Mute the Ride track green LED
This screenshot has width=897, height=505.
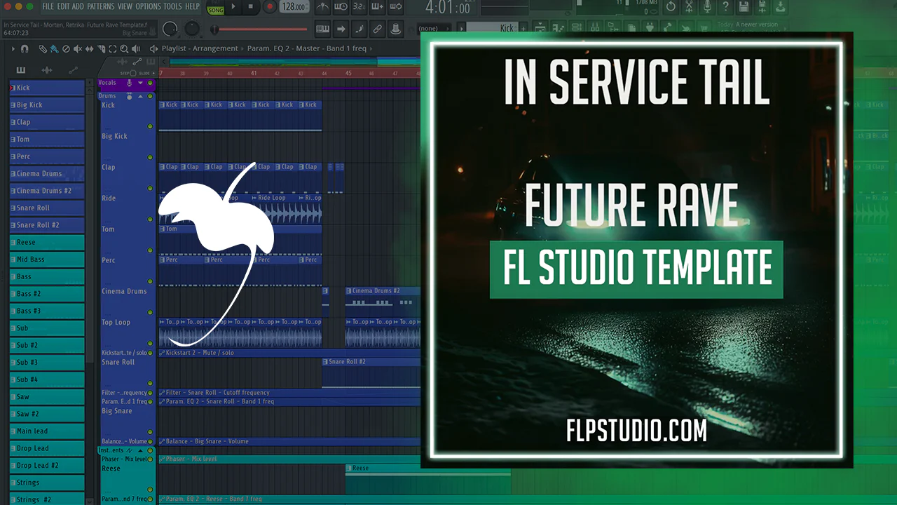pyautogui.click(x=150, y=219)
